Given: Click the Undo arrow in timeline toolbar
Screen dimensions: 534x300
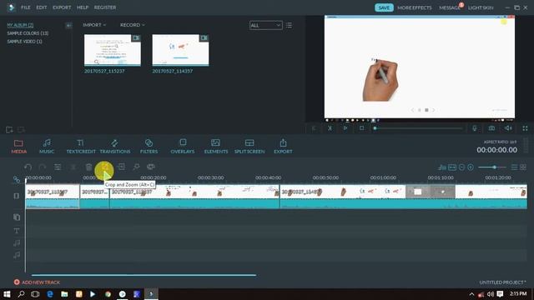Looking at the screenshot, I should (28, 167).
